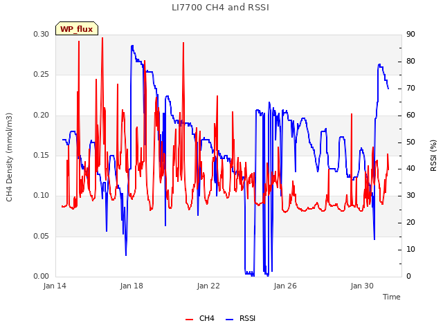This screenshot has height=332, width=443.
Task: Click the 50 right axis tick label
Action: (x=410, y=142)
